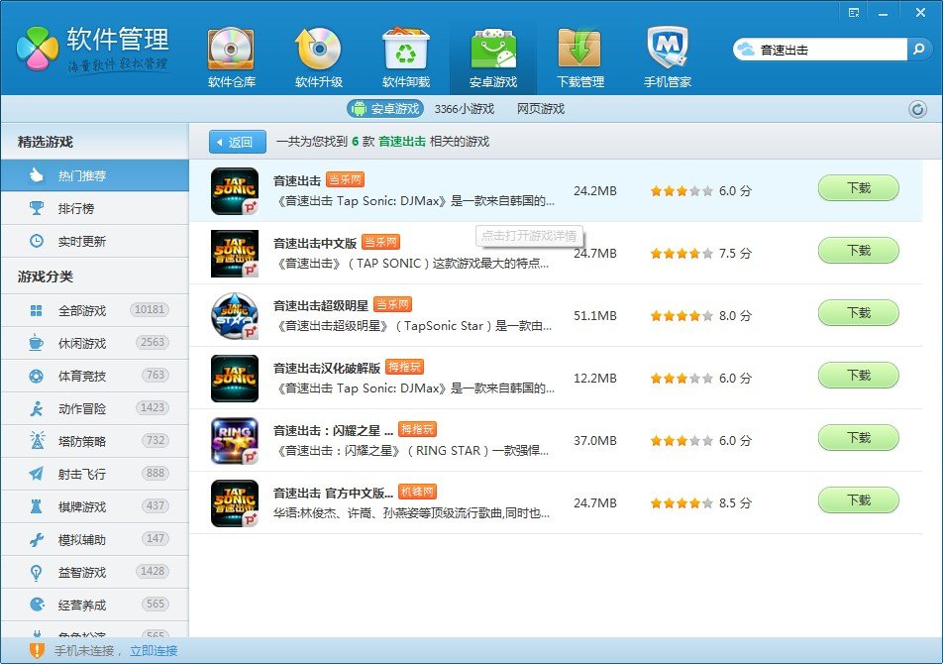
Task: Click 立即连接 to connect your phone
Action: coord(155,651)
